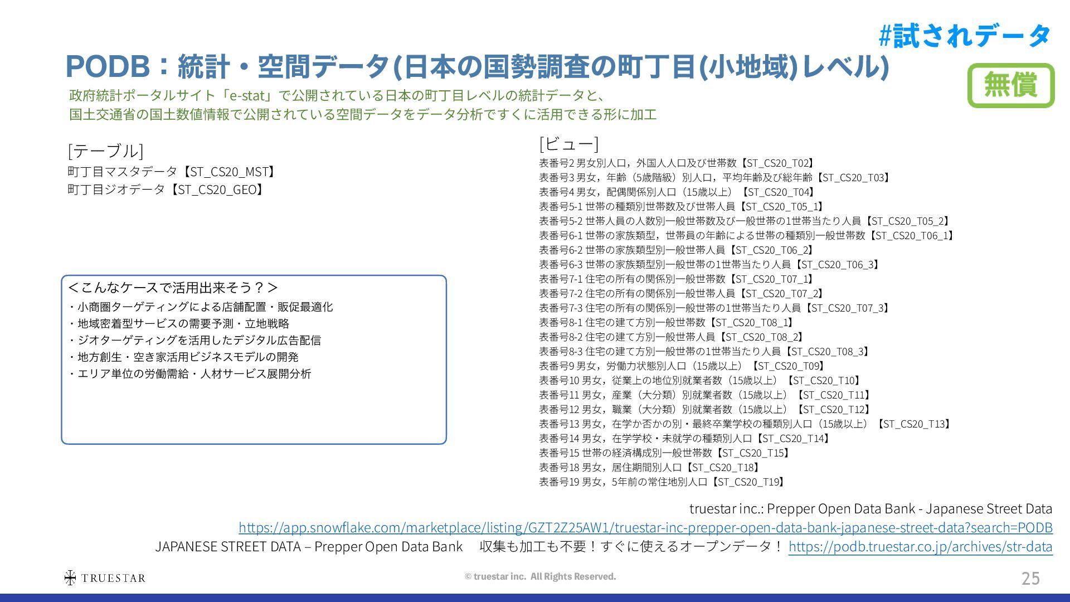1070x602 pixels.
Task: Click the slide page number 25
Action: [x=1030, y=579]
